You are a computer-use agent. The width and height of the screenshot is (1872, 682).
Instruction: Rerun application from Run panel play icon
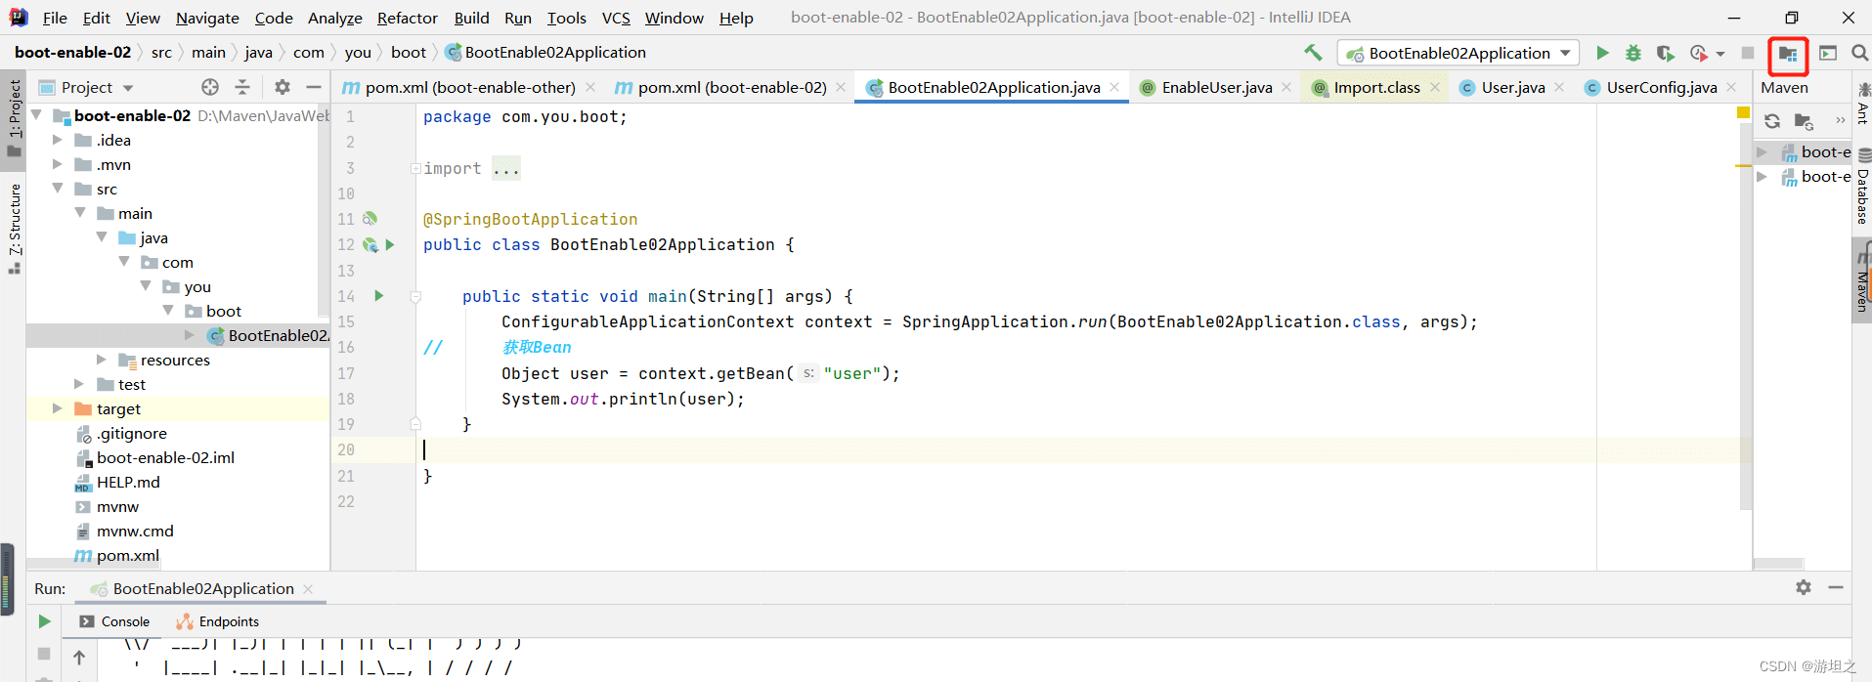(x=44, y=621)
